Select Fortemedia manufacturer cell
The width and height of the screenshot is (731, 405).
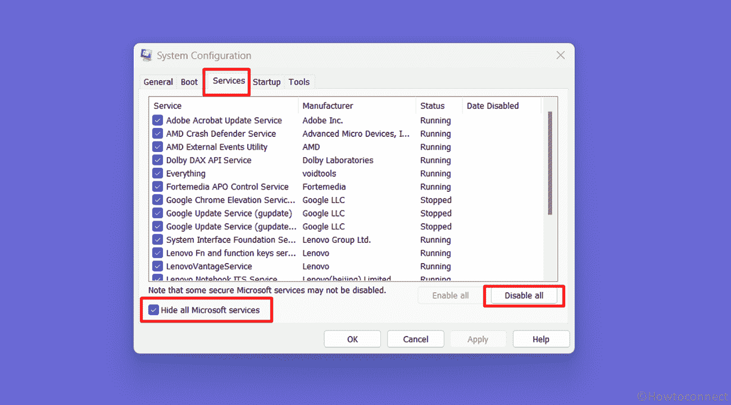(324, 187)
